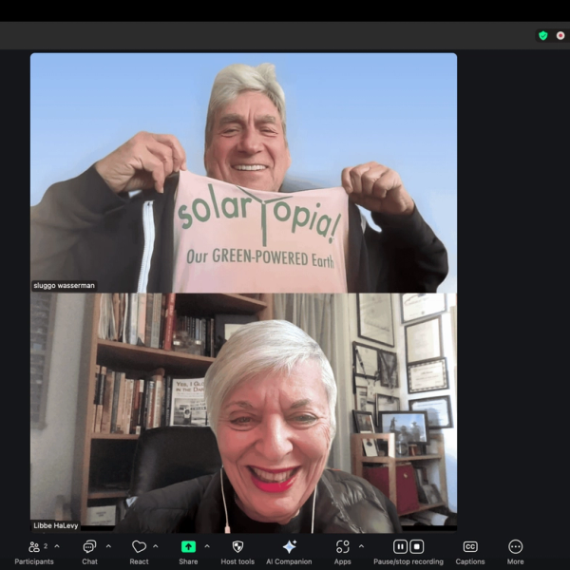Expand the Apps options caret

(x=361, y=546)
